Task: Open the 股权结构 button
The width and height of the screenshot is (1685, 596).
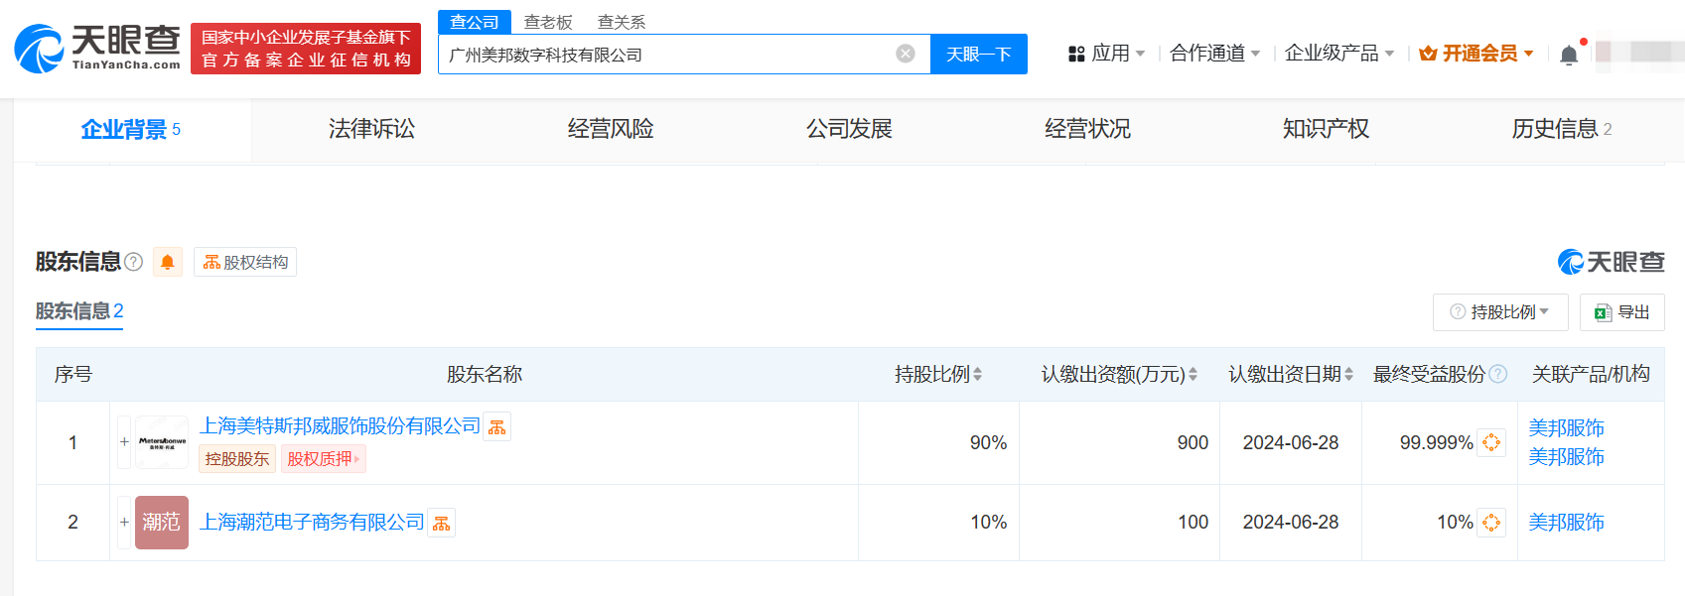Action: click(245, 262)
